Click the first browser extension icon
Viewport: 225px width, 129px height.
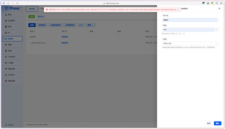[203, 3]
